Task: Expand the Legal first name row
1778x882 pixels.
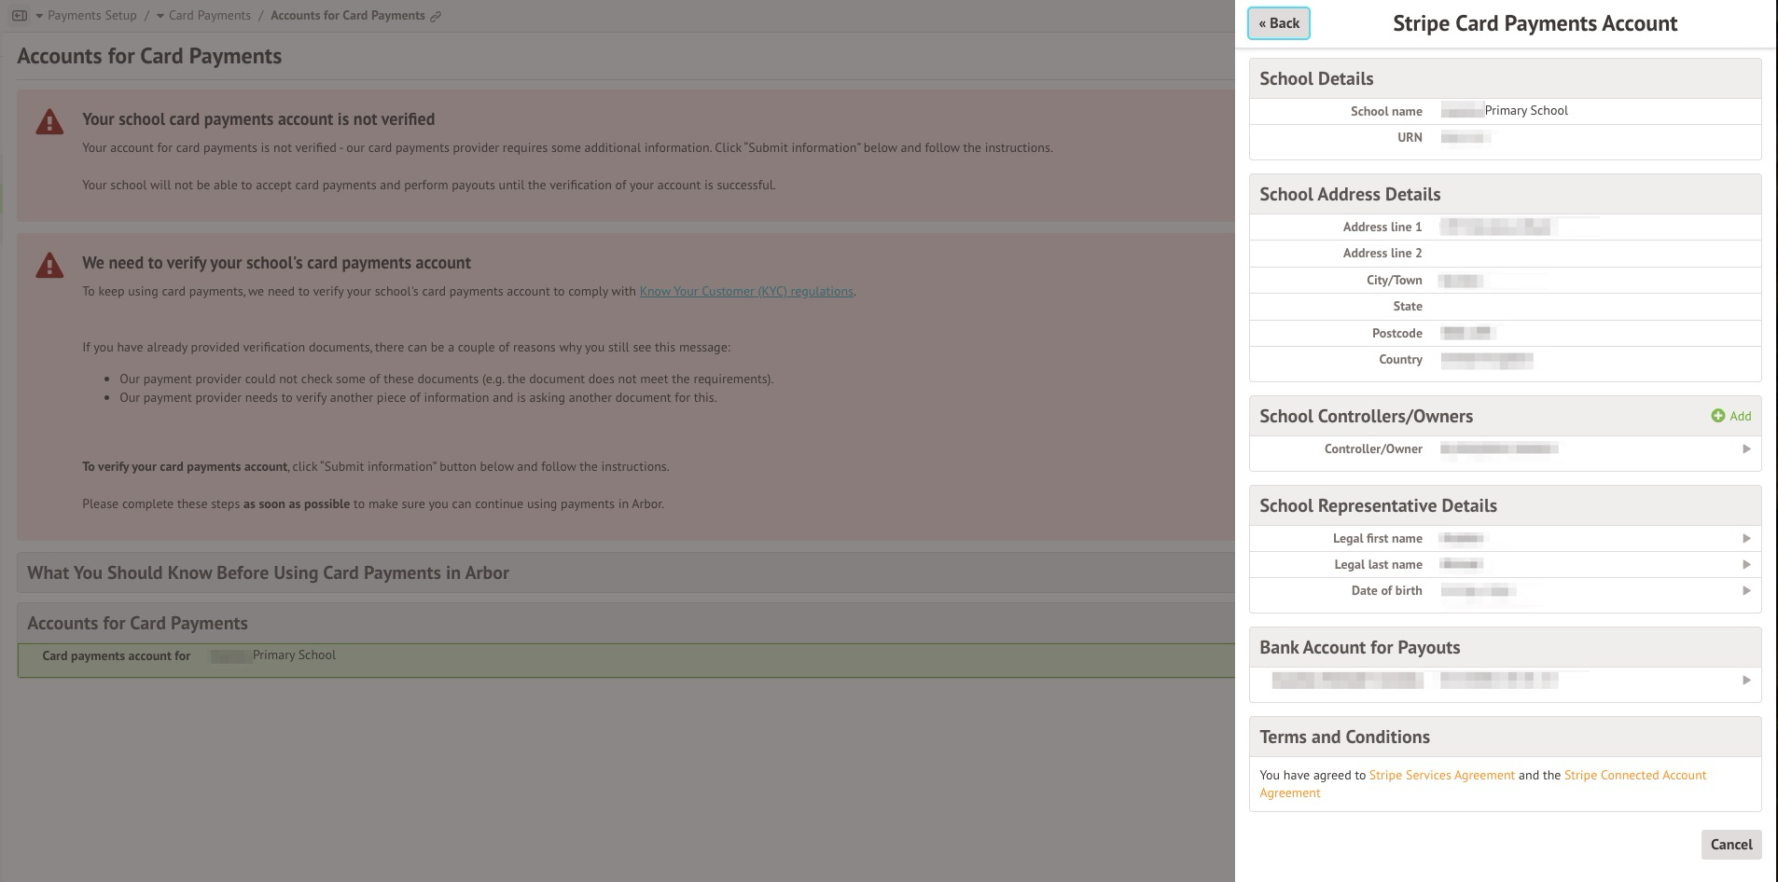Action: click(1745, 539)
